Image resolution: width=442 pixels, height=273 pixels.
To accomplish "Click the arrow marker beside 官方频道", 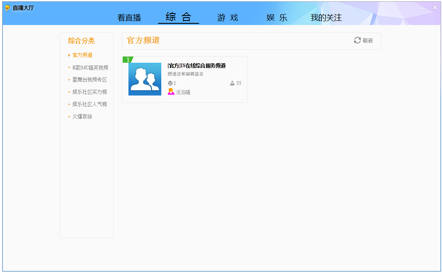I will (69, 55).
